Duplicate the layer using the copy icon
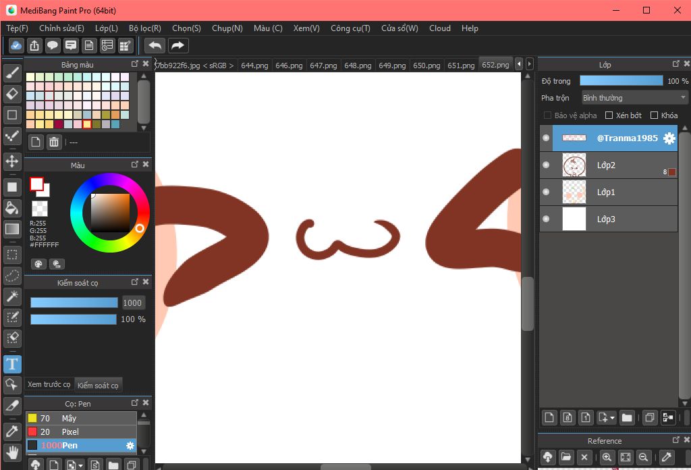691x470 pixels. click(x=650, y=417)
